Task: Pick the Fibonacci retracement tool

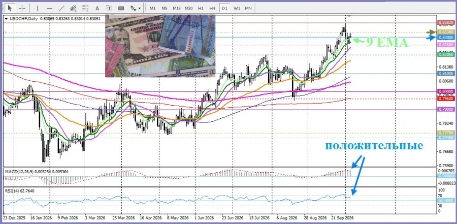Action: coord(85,8)
